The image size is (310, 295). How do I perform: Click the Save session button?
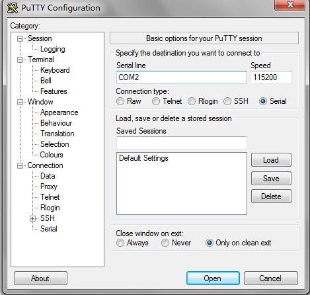(x=271, y=179)
